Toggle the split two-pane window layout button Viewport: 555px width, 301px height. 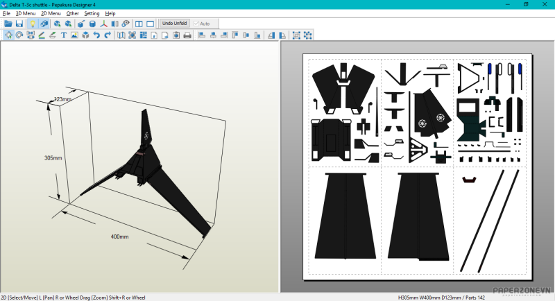click(139, 24)
